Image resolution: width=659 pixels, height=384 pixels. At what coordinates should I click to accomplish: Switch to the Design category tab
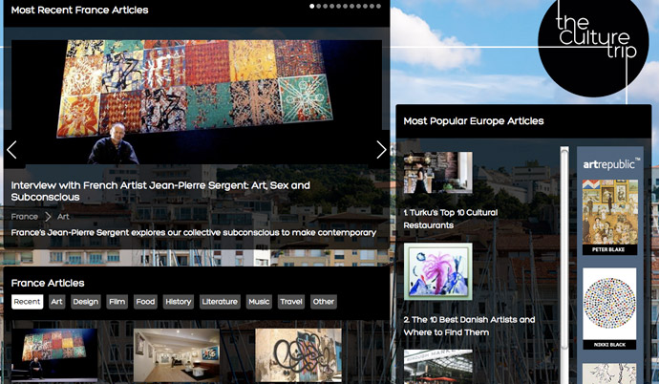point(86,302)
